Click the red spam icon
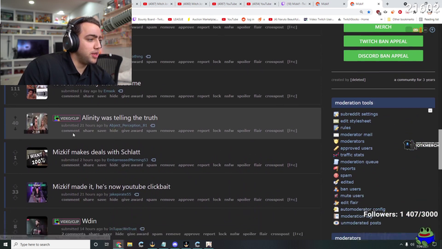 (x=336, y=175)
